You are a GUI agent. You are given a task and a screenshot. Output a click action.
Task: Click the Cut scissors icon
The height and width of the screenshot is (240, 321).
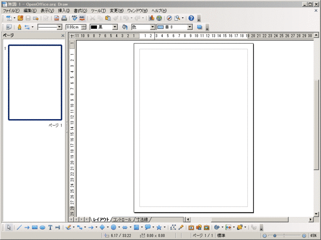pos(92,18)
